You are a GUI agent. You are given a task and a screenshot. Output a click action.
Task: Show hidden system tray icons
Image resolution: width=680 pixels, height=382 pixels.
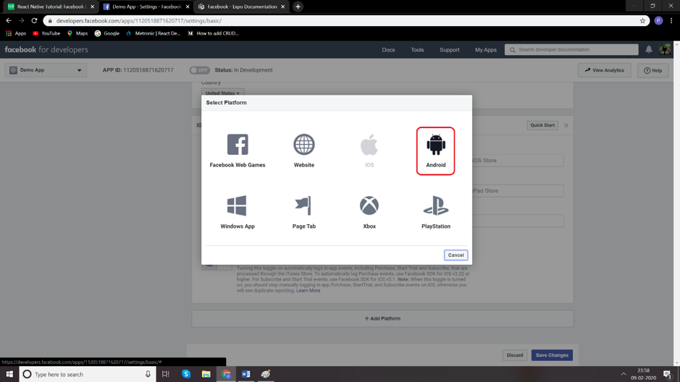pos(624,374)
